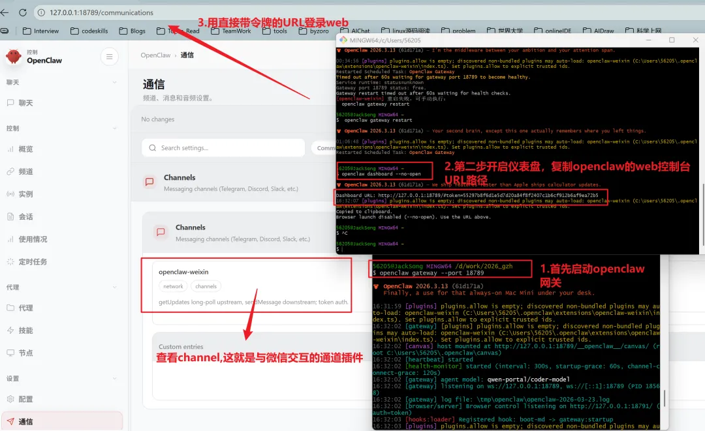The width and height of the screenshot is (705, 431).
Task: Focus the address bar showing 127.0.0.1:18789/communications
Action: click(x=101, y=12)
